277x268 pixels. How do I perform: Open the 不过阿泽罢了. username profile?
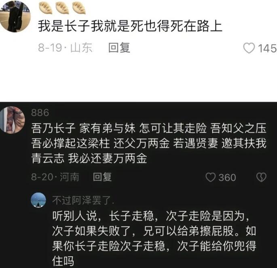pyautogui.click(x=83, y=200)
